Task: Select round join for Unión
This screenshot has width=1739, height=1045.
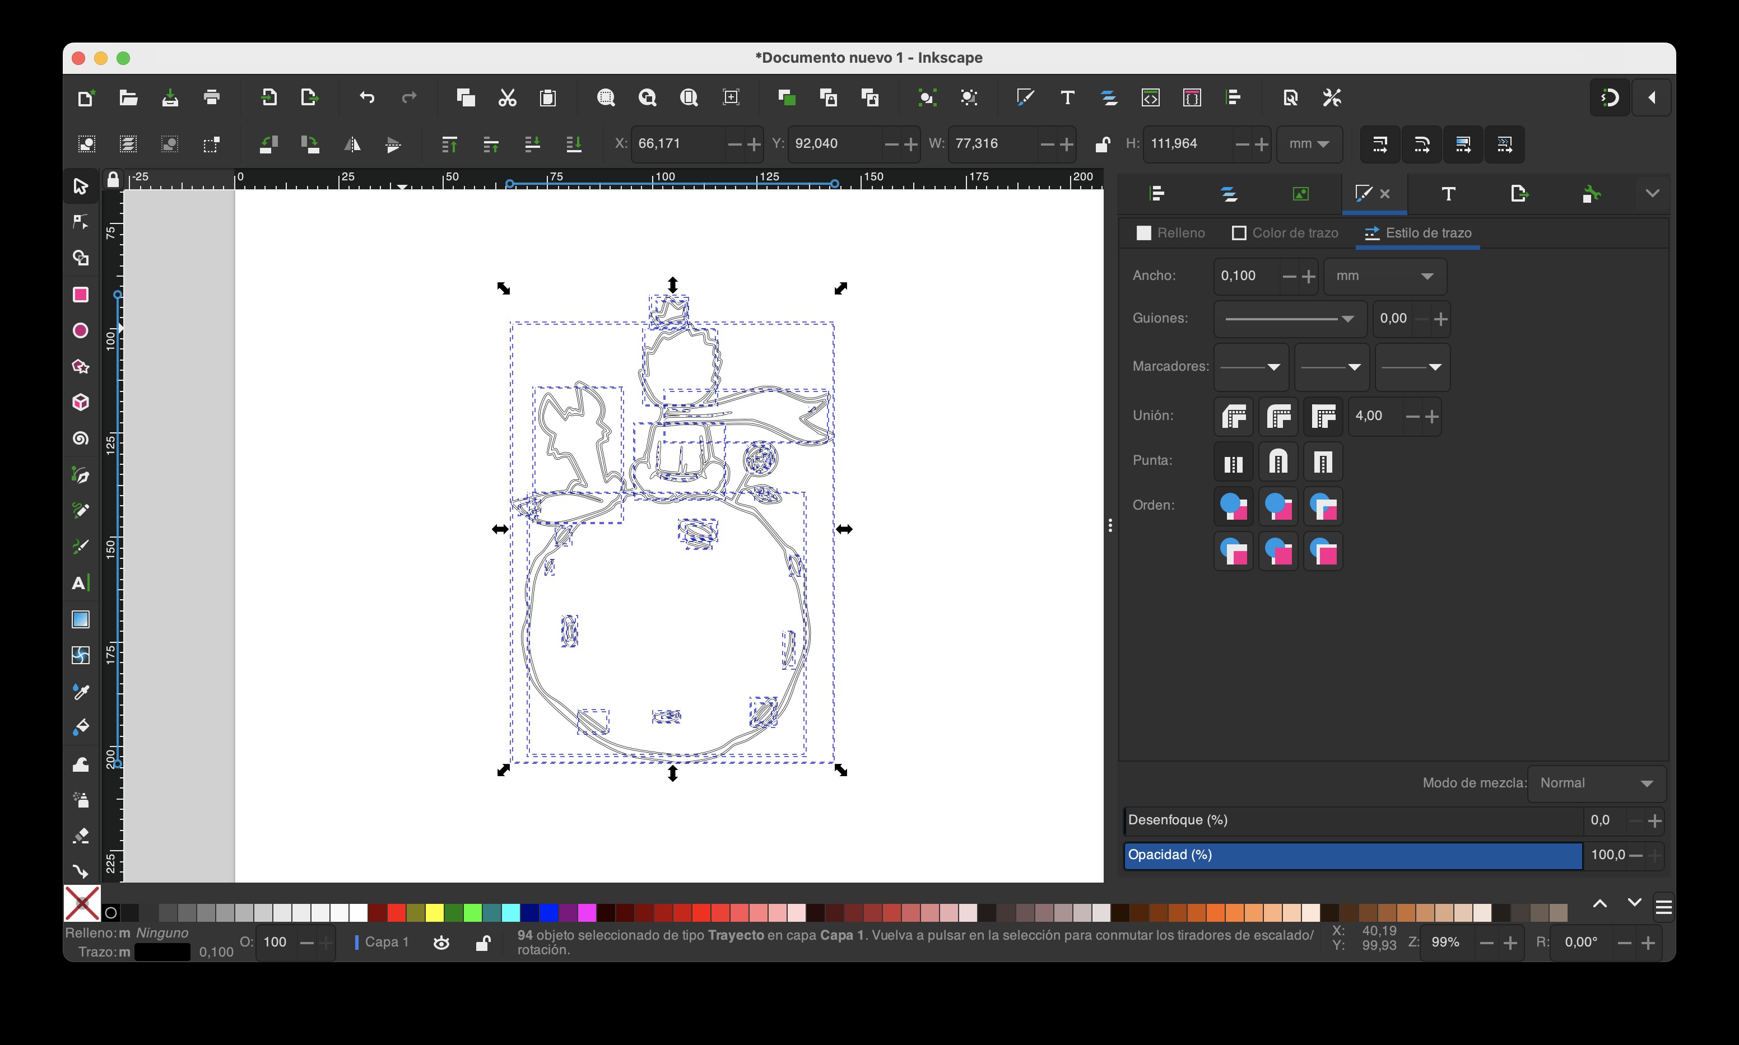Action: pyautogui.click(x=1278, y=416)
